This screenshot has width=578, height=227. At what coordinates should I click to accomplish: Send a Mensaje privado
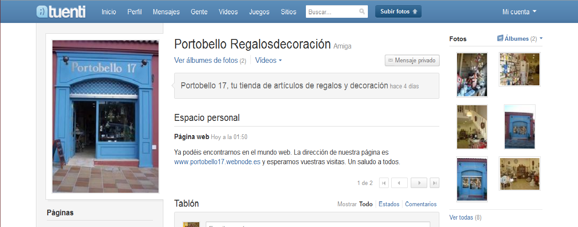click(x=412, y=61)
